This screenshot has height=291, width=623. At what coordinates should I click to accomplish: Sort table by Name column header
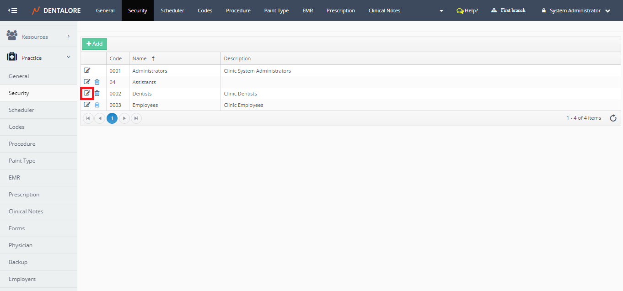tap(140, 58)
